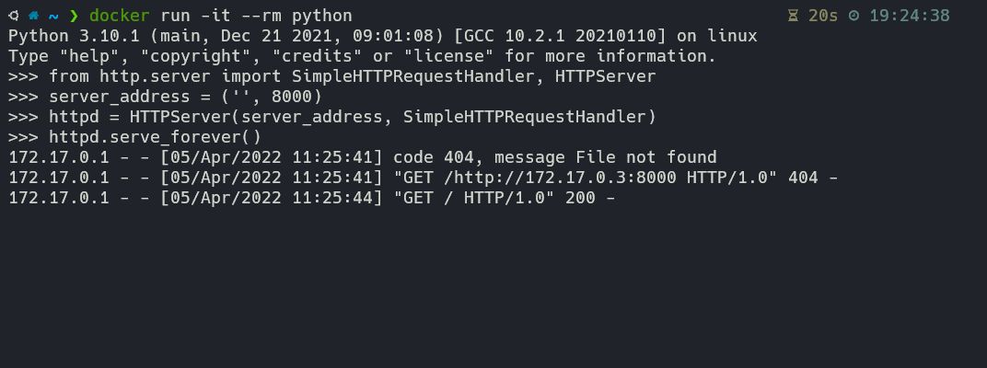Click the Python 3.10.1 version text
Viewport: 987px width, 368px height.
tap(74, 36)
